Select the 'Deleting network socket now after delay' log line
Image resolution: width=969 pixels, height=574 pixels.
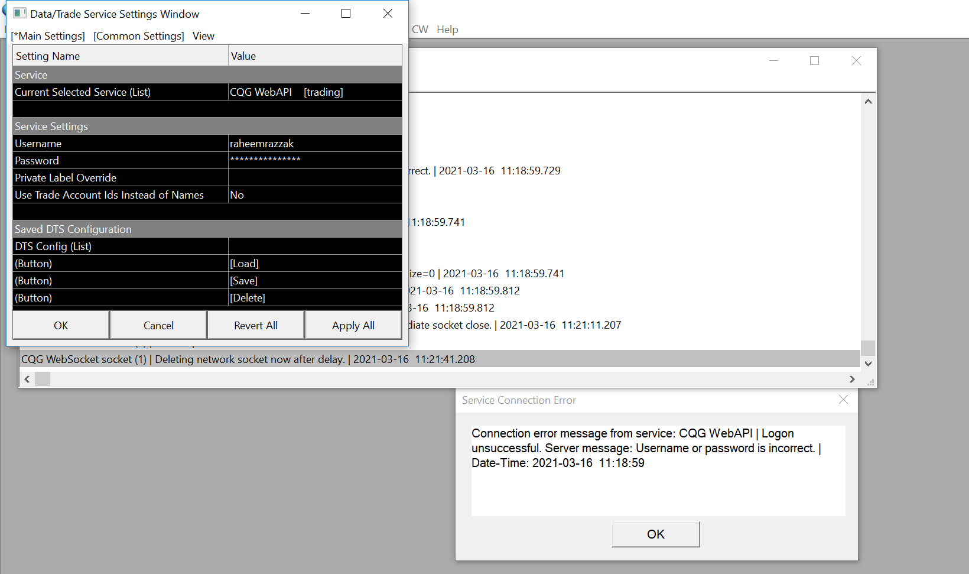pos(440,359)
